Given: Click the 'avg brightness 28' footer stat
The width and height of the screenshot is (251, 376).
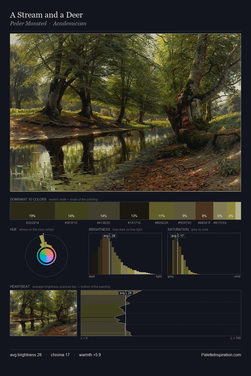Looking at the screenshot, I should (26, 355).
